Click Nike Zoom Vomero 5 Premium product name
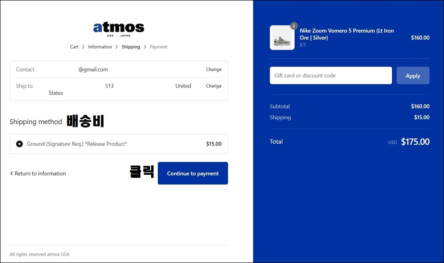 tap(346, 34)
